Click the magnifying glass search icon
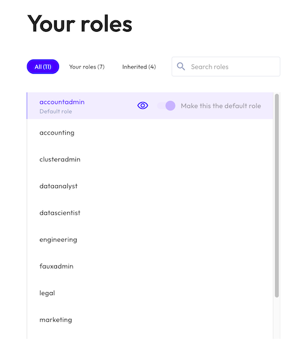Viewport: 285px width, 348px height. point(180,66)
